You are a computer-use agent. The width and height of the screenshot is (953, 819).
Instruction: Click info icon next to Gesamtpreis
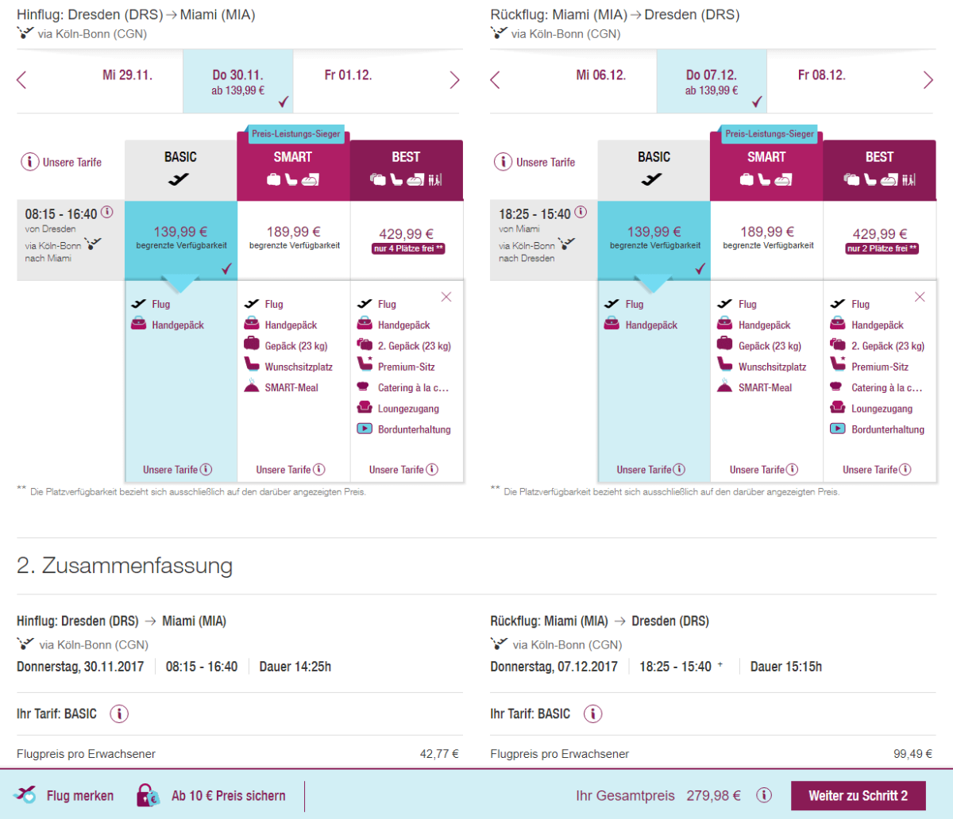click(x=764, y=795)
